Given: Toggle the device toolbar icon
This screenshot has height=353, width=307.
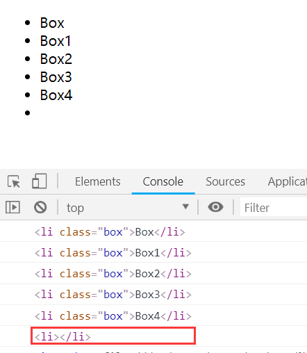Looking at the screenshot, I should point(40,181).
